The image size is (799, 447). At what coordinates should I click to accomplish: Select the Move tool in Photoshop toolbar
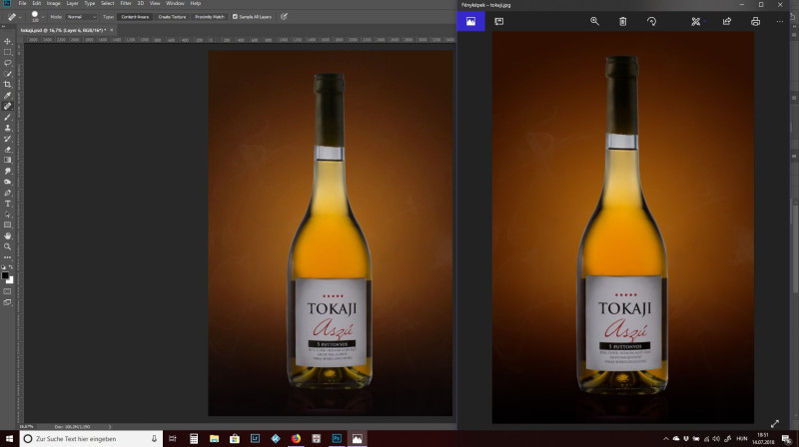coord(8,41)
